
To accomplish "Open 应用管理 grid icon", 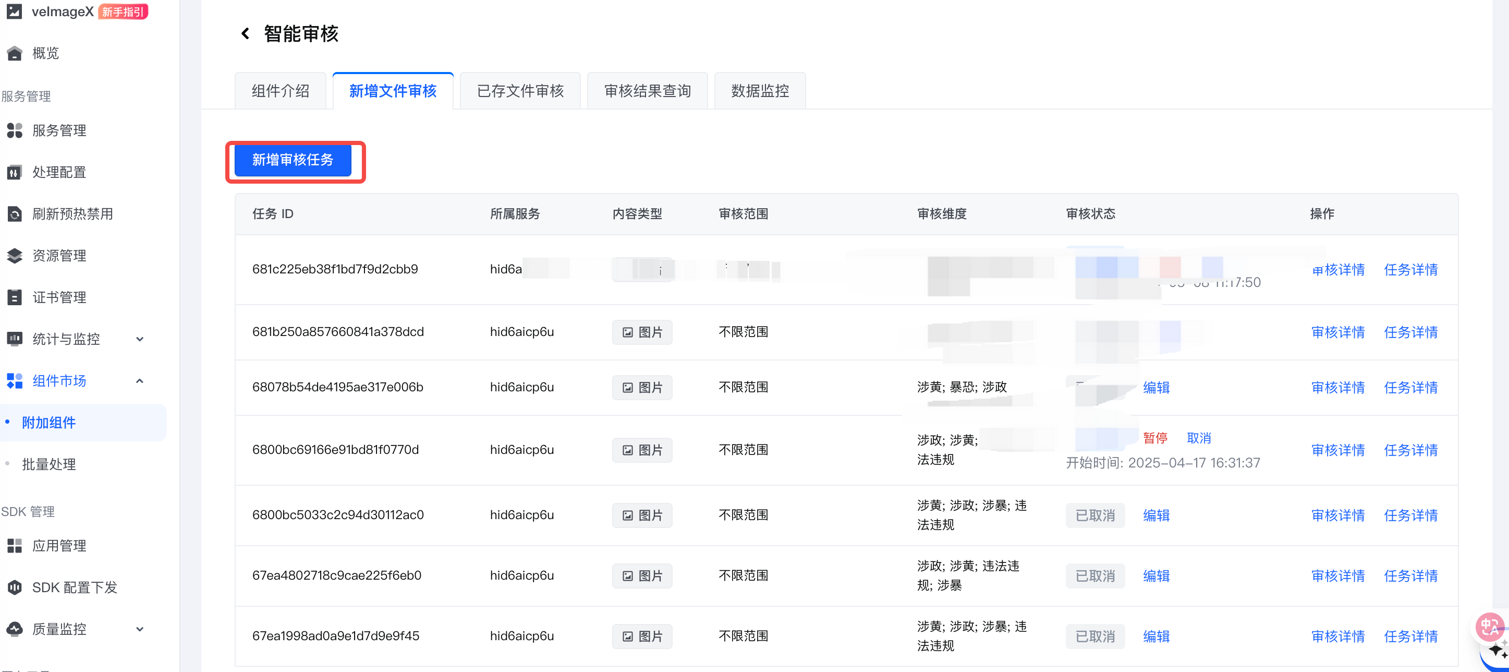I will [15, 546].
